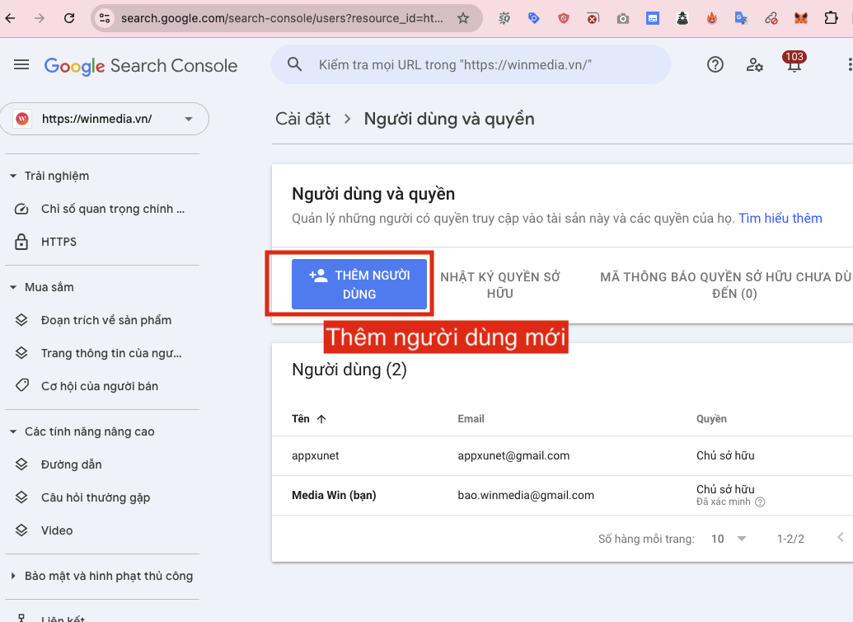The width and height of the screenshot is (853, 622).
Task: Open the HTTPS padlock icon in sidebar
Action: click(21, 242)
